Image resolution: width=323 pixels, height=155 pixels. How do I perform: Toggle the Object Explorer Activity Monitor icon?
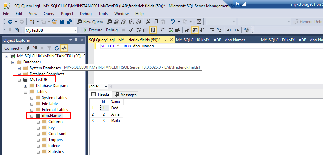pyautogui.click(x=64, y=48)
